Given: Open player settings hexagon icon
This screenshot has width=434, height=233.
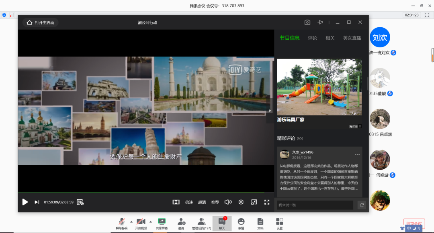Looking at the screenshot, I should [x=241, y=202].
